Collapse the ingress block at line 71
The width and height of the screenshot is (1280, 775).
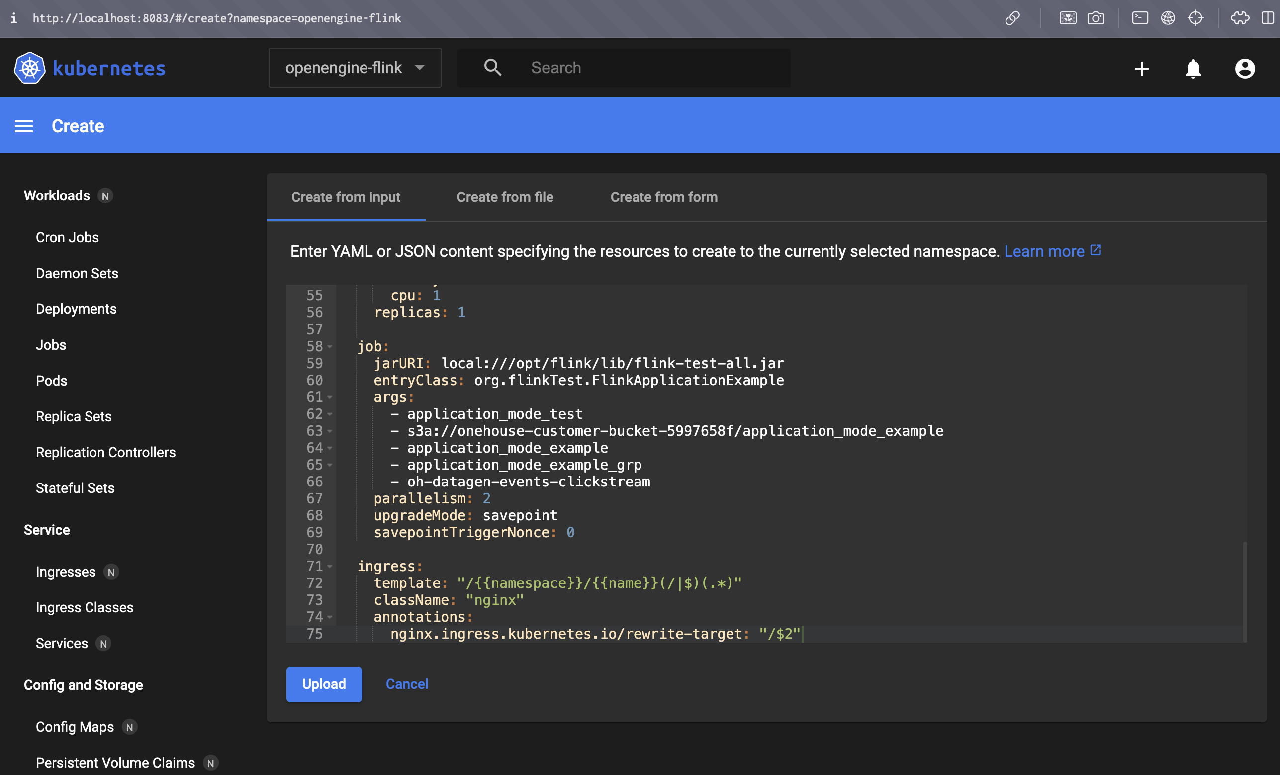coord(330,567)
